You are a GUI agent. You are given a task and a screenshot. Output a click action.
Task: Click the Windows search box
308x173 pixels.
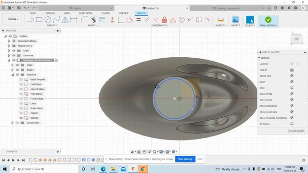44,169
